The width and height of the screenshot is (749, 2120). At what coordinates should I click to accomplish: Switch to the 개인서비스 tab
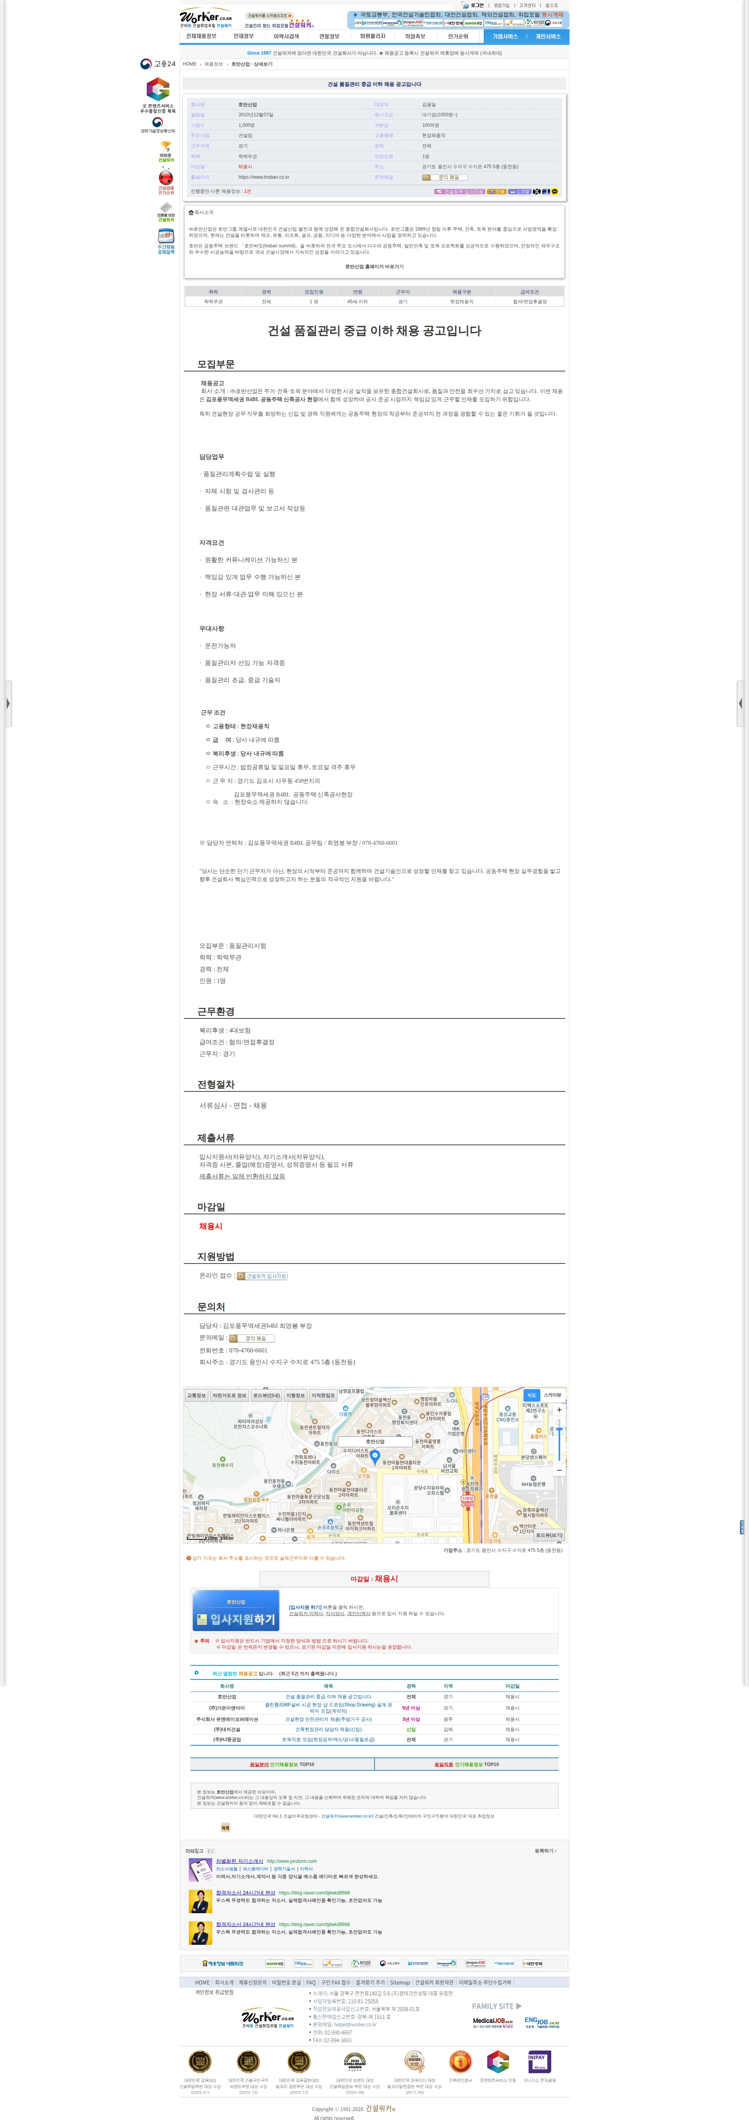[x=548, y=36]
